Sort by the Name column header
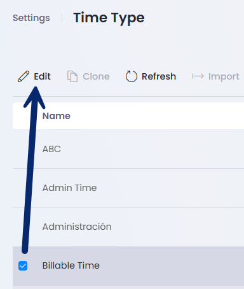244x289 pixels. (57, 116)
